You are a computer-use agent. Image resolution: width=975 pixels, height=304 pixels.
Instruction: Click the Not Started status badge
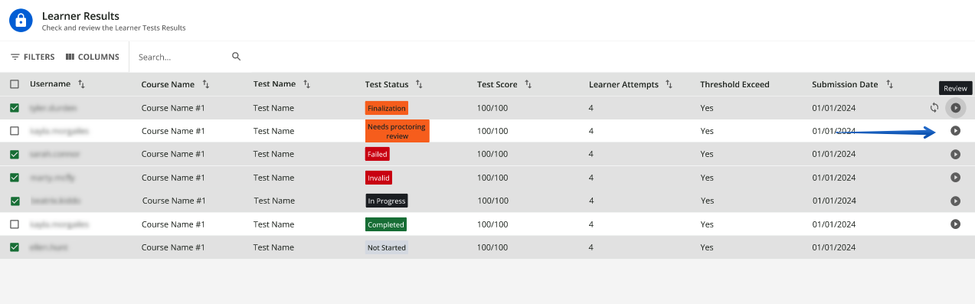pos(387,247)
